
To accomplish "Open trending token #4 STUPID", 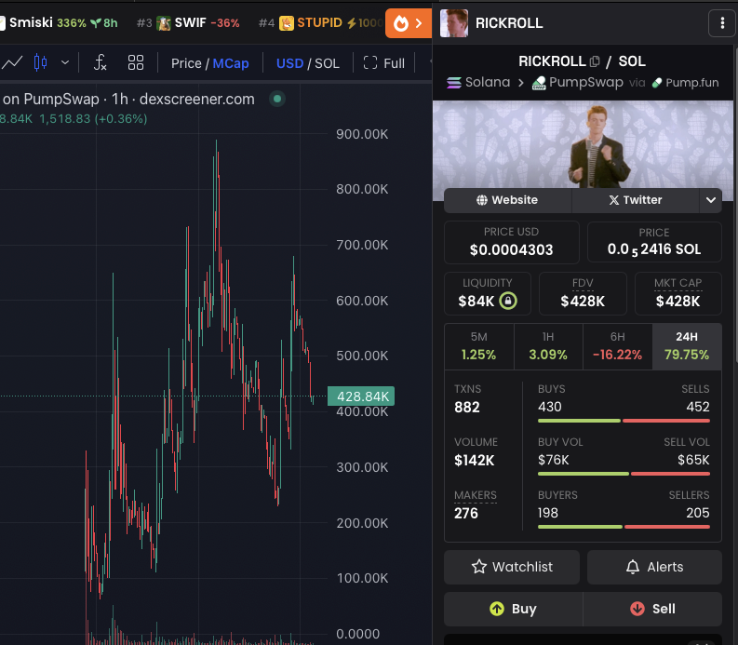I will coord(321,22).
